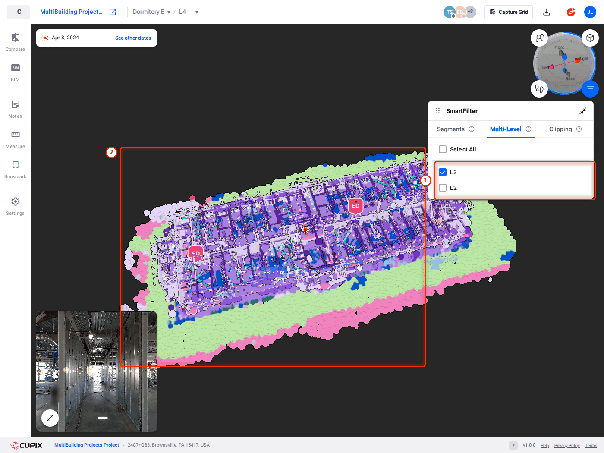Open MultiBuilding Projects Project footer link

tap(87, 445)
